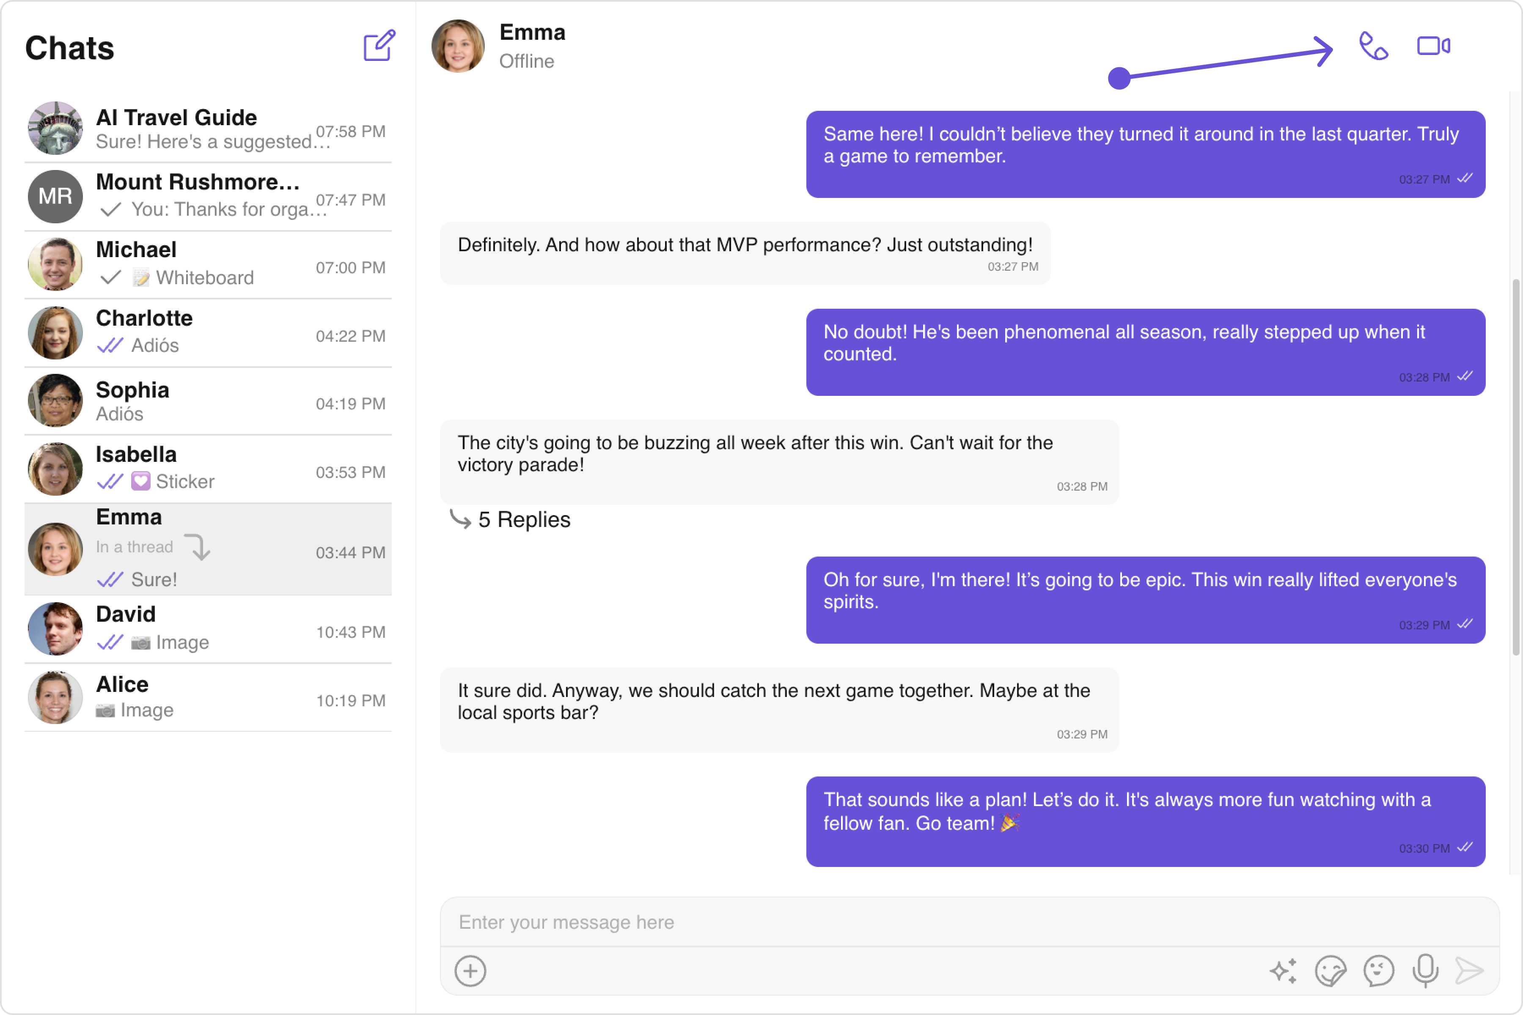Viewport: 1523px width, 1015px height.
Task: Open the attachment plus menu
Action: 470,971
